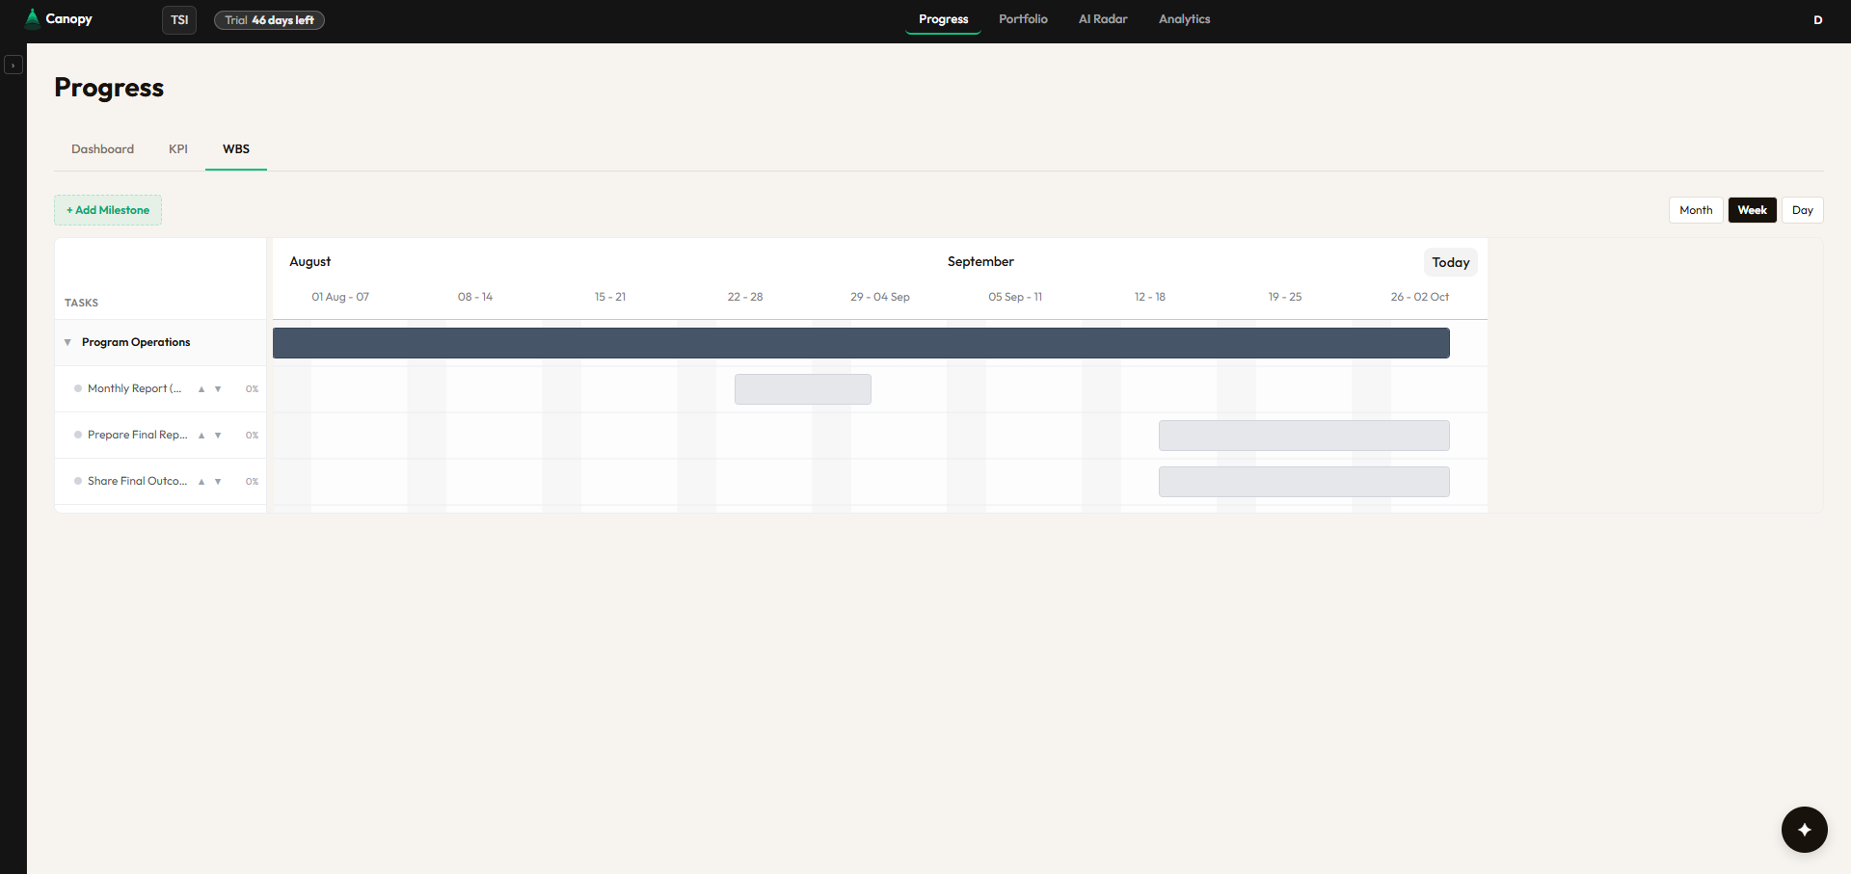
Task: Go to the Portfolio page
Action: 1023,19
